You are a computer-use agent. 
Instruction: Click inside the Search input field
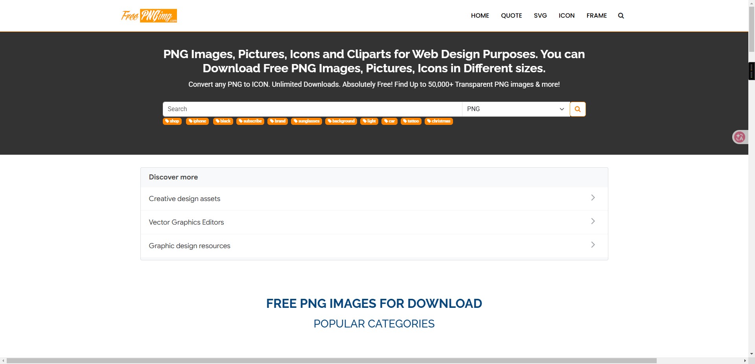point(311,109)
